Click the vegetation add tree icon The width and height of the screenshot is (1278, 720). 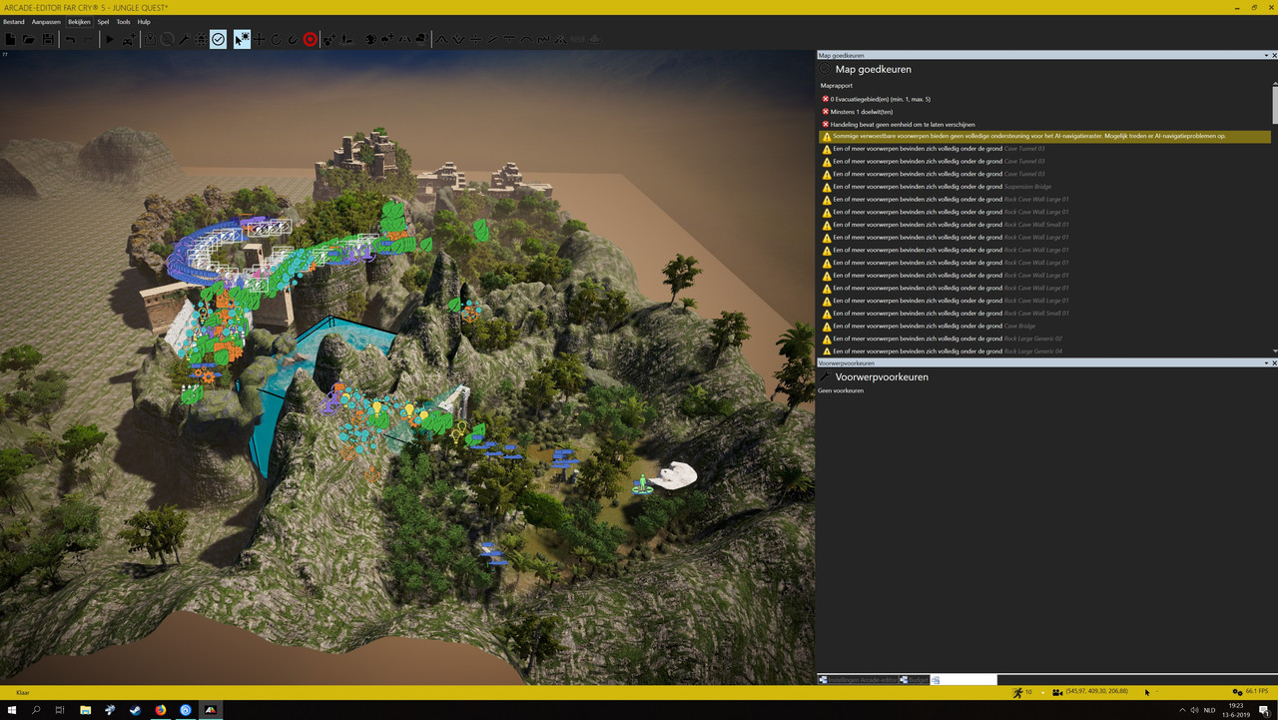387,39
